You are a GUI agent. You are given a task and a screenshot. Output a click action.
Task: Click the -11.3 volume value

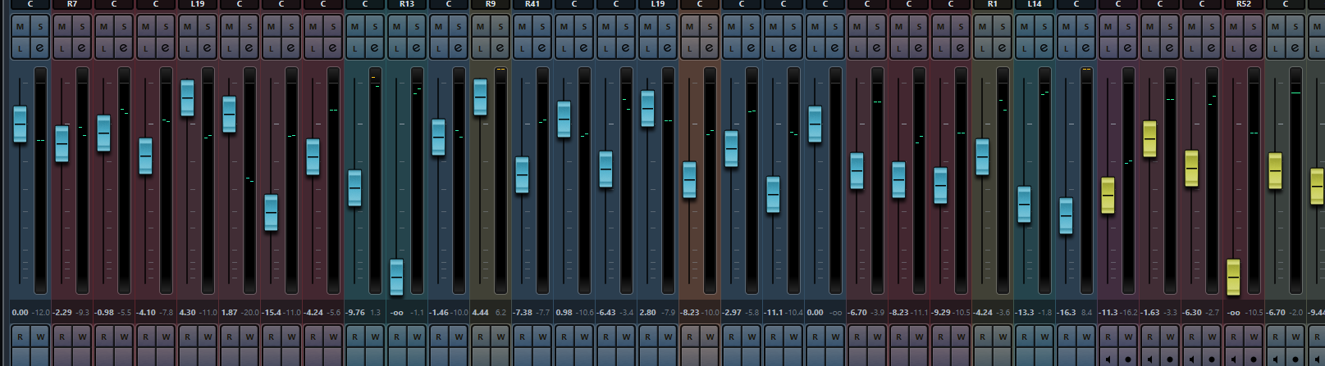click(1108, 313)
